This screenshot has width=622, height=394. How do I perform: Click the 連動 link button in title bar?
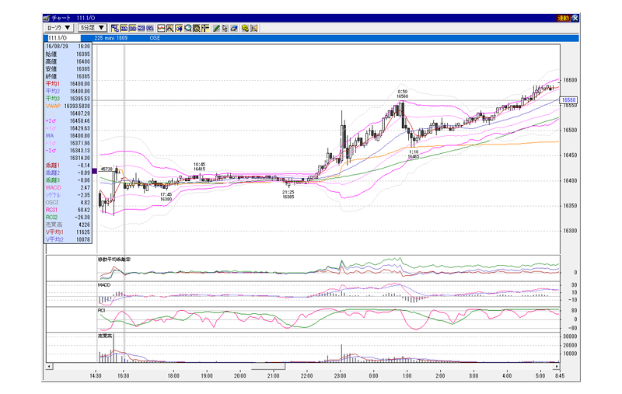(x=563, y=18)
